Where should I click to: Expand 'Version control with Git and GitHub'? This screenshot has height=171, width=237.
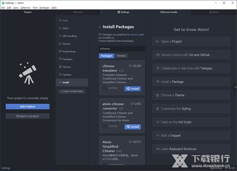[191, 55]
